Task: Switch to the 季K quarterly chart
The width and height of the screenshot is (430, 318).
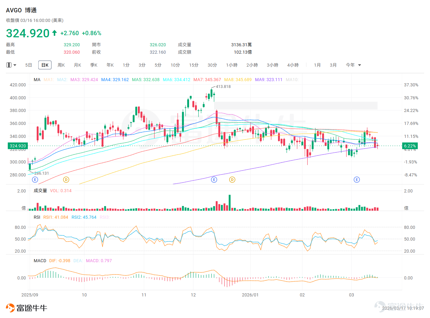Action: (94, 65)
